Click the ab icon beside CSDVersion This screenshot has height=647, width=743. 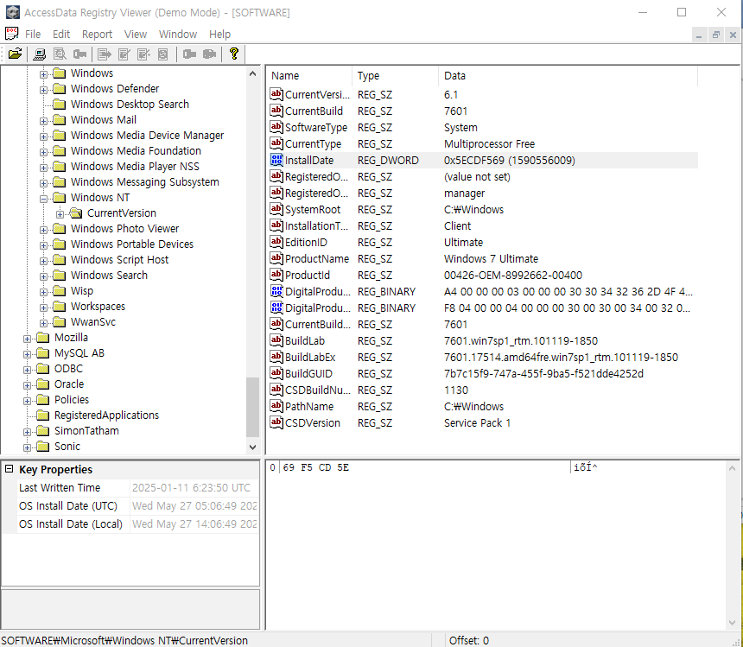point(276,422)
